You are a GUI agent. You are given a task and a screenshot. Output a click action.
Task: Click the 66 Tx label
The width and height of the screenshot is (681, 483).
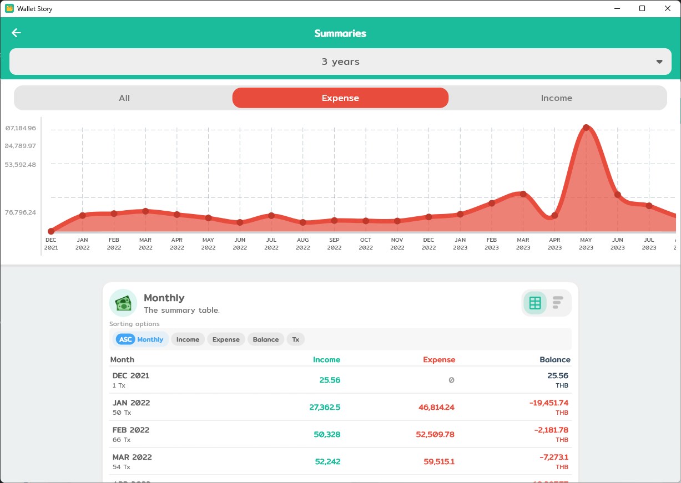121,440
